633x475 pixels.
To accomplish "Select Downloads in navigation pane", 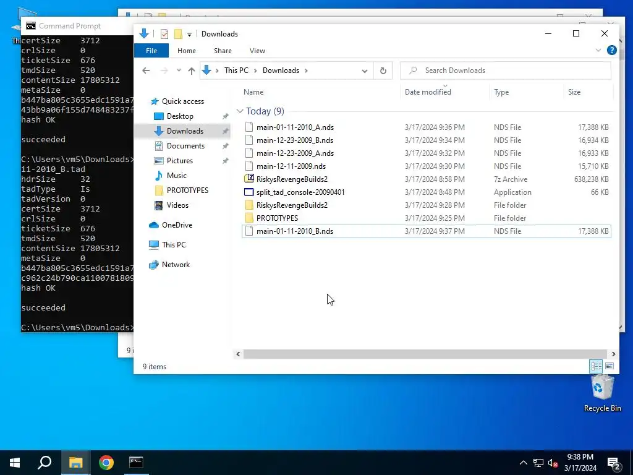I will pos(185,131).
